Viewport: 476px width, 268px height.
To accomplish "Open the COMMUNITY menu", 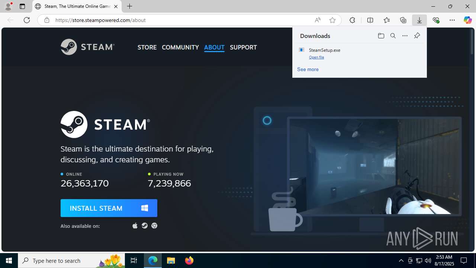I will click(180, 47).
